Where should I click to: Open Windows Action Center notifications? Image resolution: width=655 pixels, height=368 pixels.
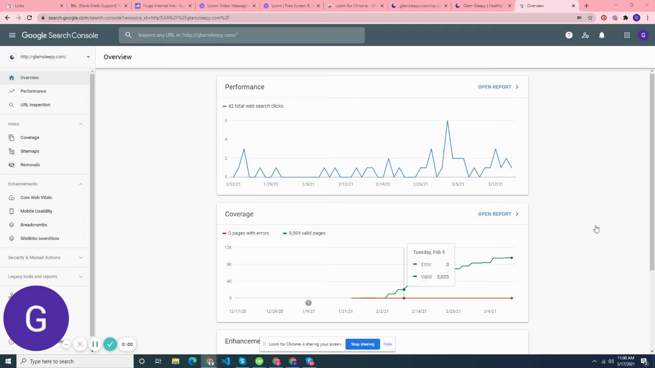coord(644,361)
